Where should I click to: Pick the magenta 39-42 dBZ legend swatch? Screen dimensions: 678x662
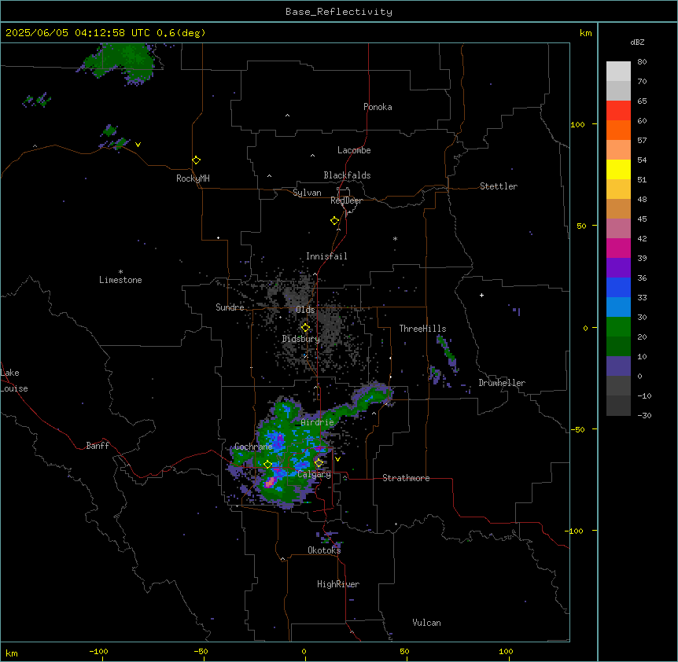click(x=618, y=248)
